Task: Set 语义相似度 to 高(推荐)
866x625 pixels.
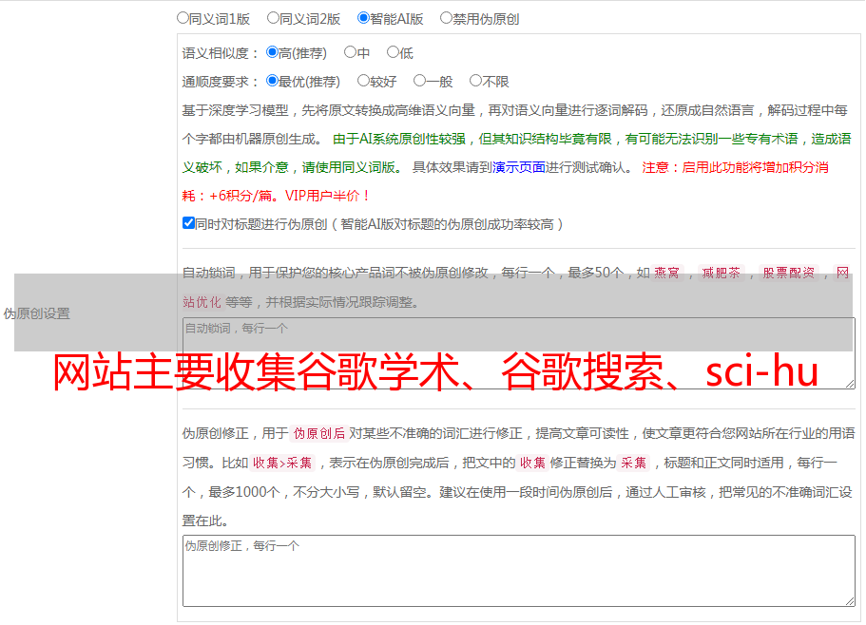Action: tap(272, 52)
